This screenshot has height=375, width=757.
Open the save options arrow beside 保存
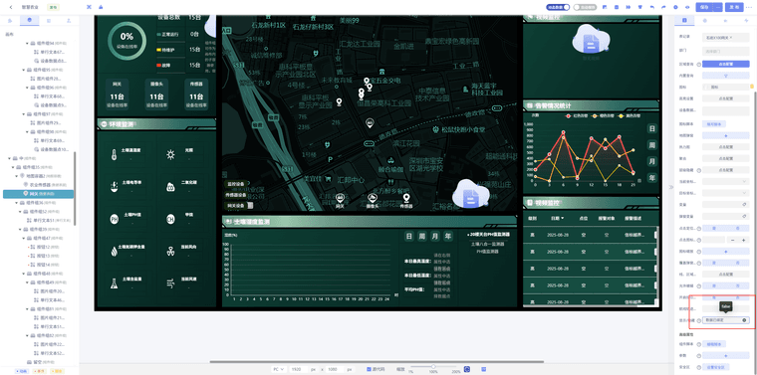click(x=718, y=7)
